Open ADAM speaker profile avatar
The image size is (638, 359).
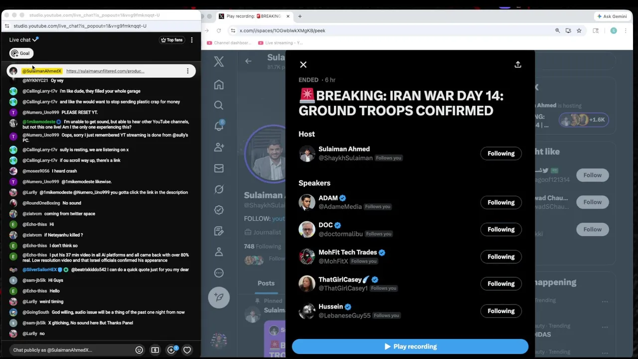coord(307,202)
